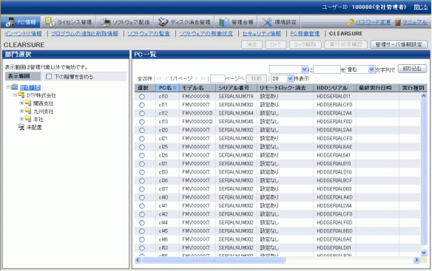The image size is (432, 271).
Task: Click vertical scrollbar down arrow in PC list
Action: click(423, 253)
